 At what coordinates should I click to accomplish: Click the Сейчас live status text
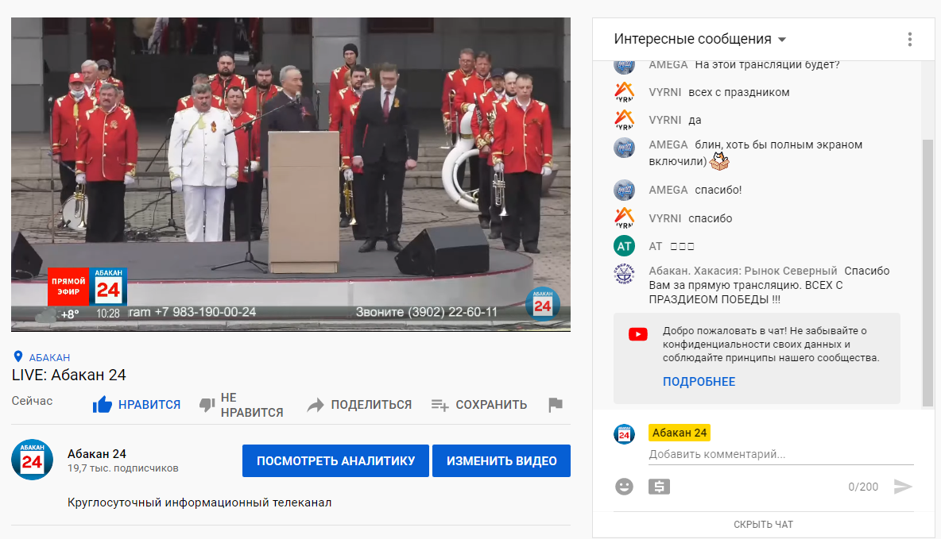coord(32,401)
